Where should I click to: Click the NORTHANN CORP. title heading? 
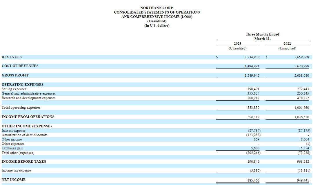pyautogui.click(x=157, y=8)
